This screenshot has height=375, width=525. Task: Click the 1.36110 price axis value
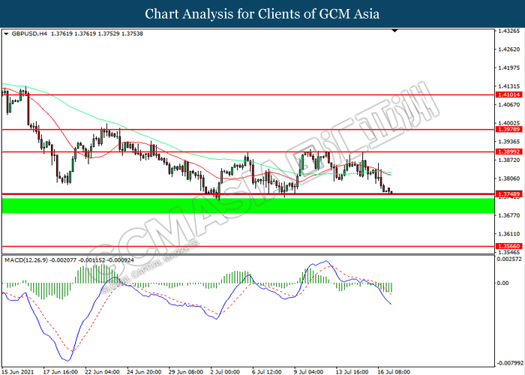tap(508, 233)
